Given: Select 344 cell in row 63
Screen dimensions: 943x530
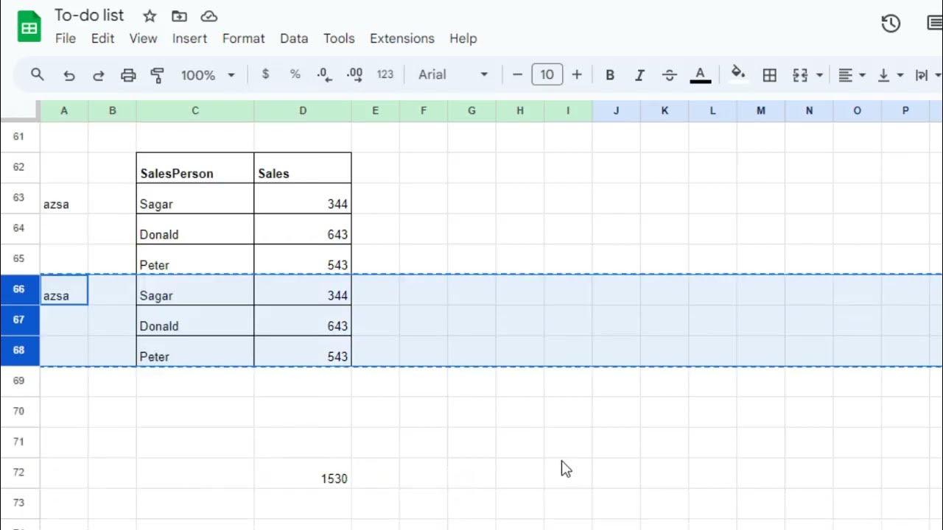Looking at the screenshot, I should 303,198.
